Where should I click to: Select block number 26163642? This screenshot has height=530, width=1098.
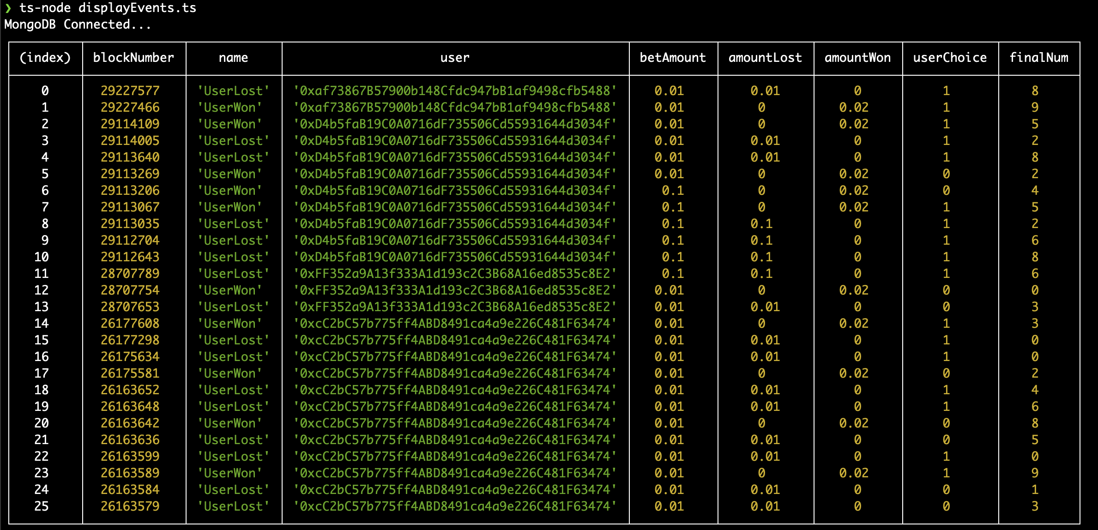tap(130, 423)
